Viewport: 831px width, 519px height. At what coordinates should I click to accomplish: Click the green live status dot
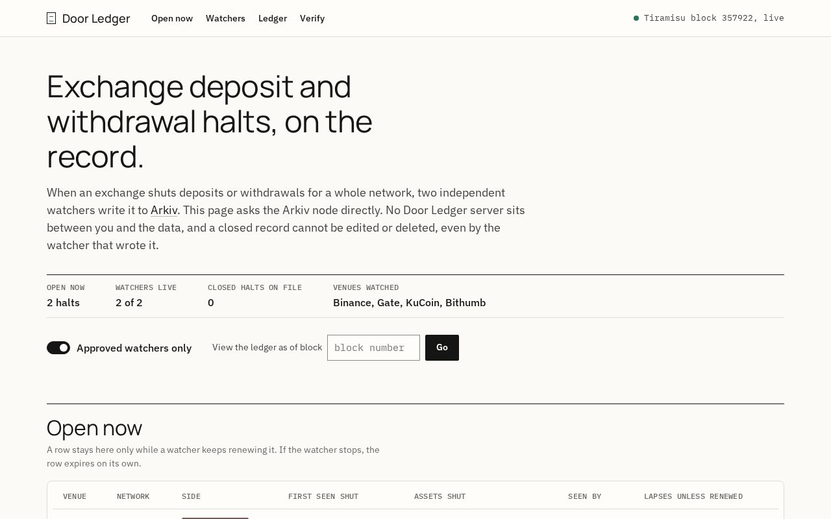pos(636,18)
